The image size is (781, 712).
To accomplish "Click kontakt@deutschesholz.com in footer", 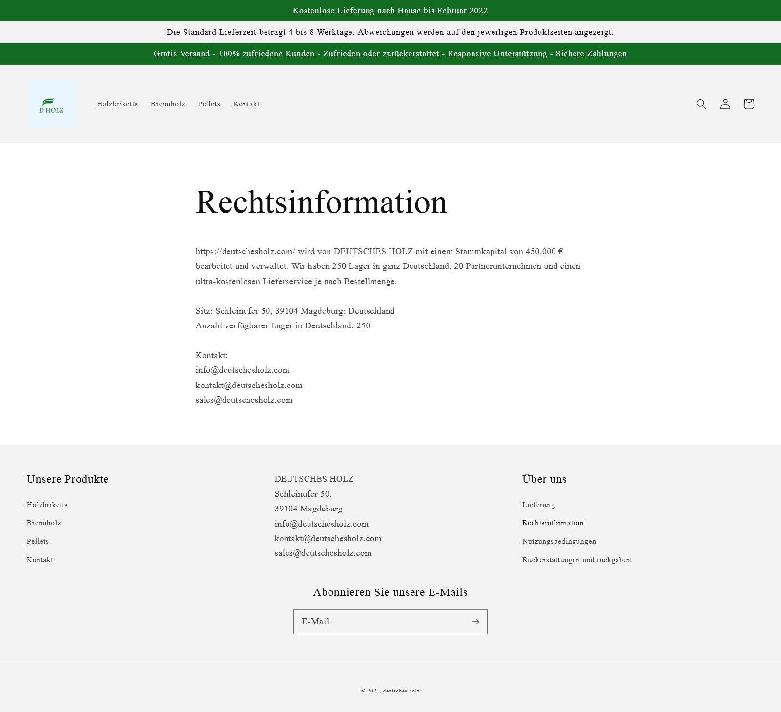I will tap(328, 538).
